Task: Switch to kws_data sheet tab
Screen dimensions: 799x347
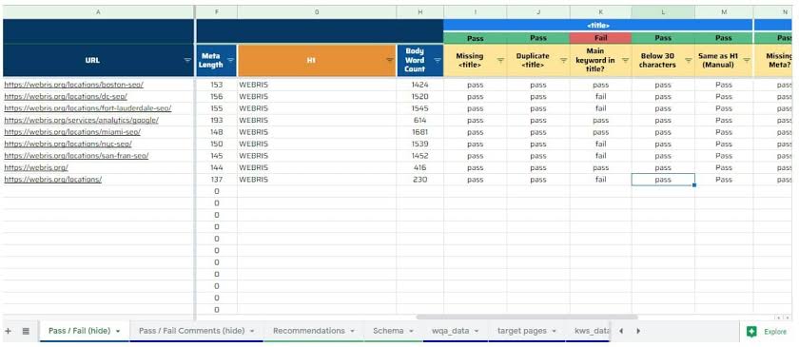Action: tap(592, 331)
